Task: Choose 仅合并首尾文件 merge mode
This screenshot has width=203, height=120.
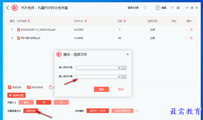Action: 122,111
